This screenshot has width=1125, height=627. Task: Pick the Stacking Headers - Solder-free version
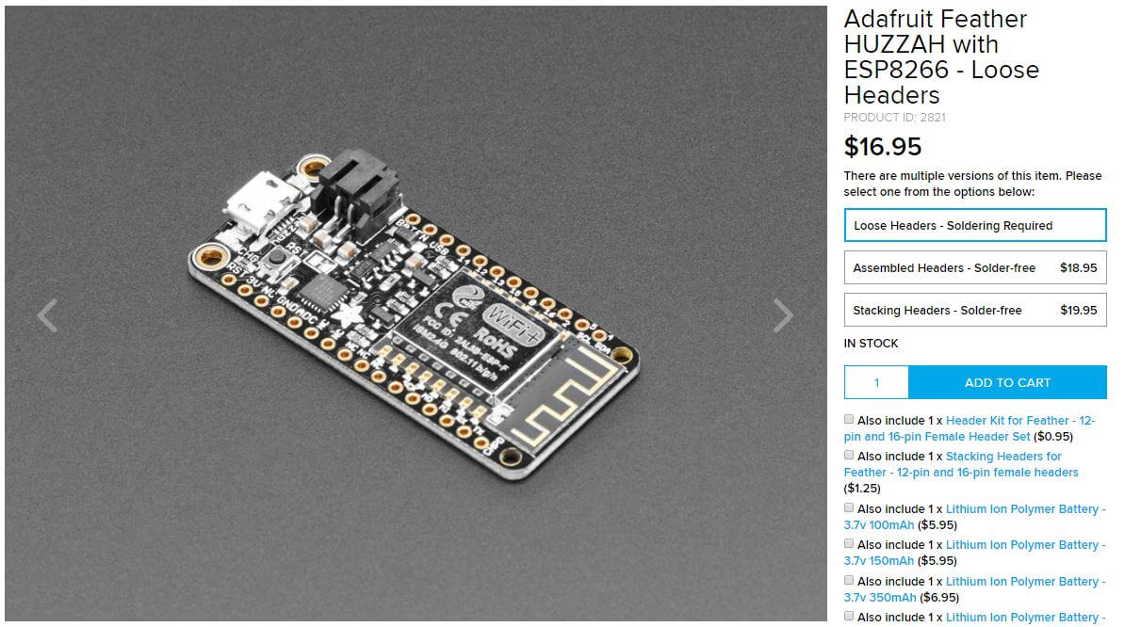[975, 311]
